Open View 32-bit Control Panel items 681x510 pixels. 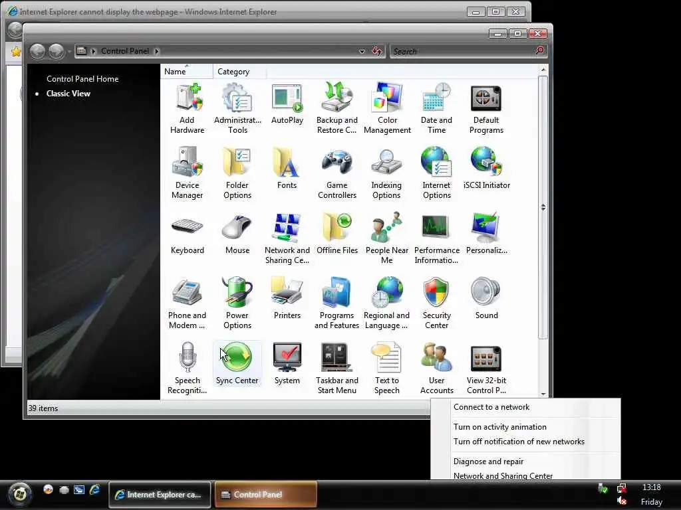click(x=486, y=369)
